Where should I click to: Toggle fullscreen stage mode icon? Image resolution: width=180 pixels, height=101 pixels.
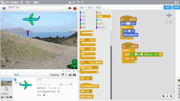(4, 8)
